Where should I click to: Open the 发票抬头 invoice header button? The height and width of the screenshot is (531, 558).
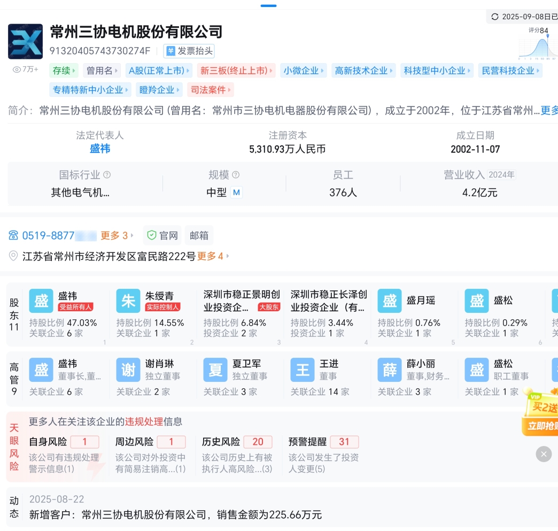pos(189,51)
